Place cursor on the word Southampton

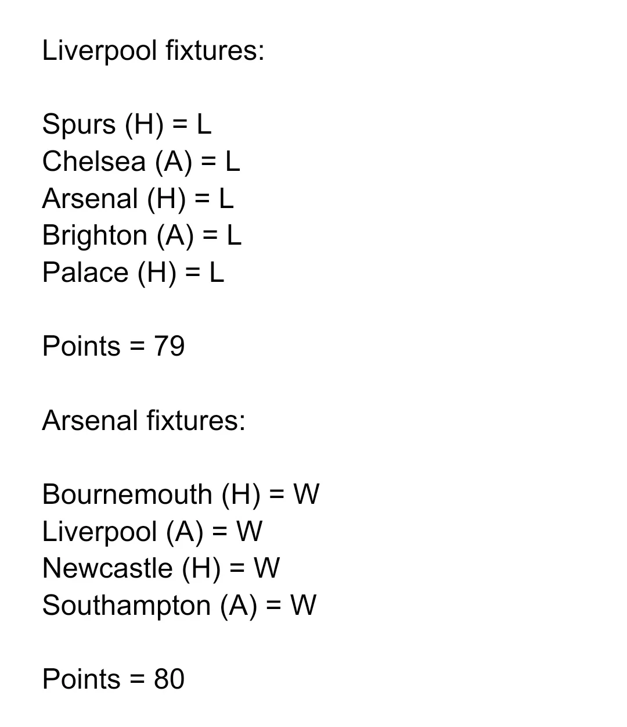[126, 606]
